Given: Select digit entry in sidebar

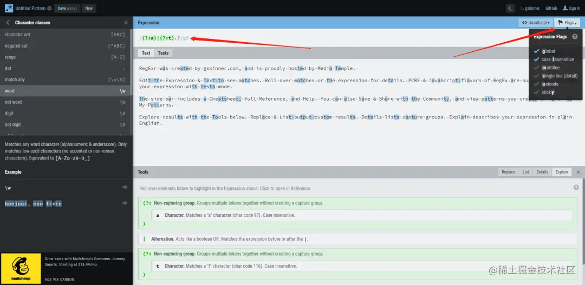Looking at the screenshot, I should click(65, 113).
